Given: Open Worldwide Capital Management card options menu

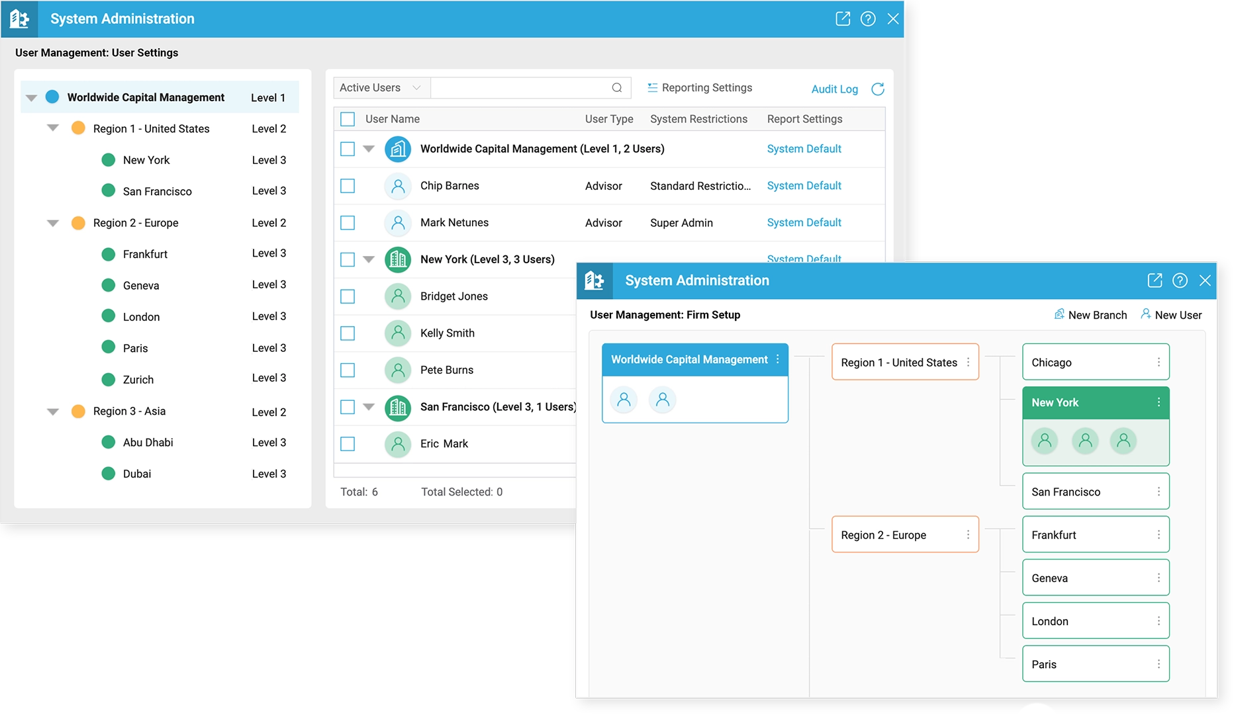Looking at the screenshot, I should coord(777,359).
